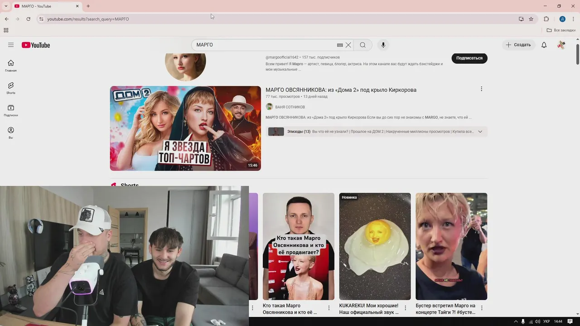This screenshot has height=326, width=580.
Task: Open more options for МАРГО ОВСЯННИКОВА video
Action: pos(481,89)
